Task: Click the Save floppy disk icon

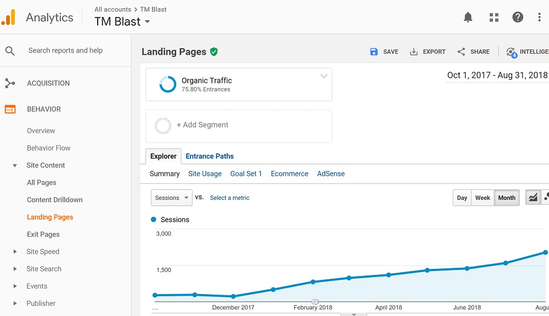Action: pos(374,51)
